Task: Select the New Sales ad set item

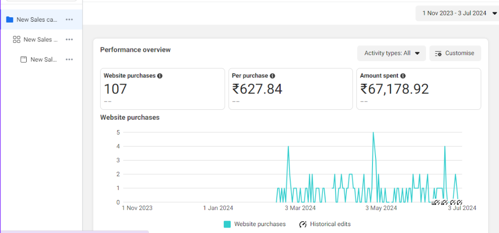Action: coord(41,39)
